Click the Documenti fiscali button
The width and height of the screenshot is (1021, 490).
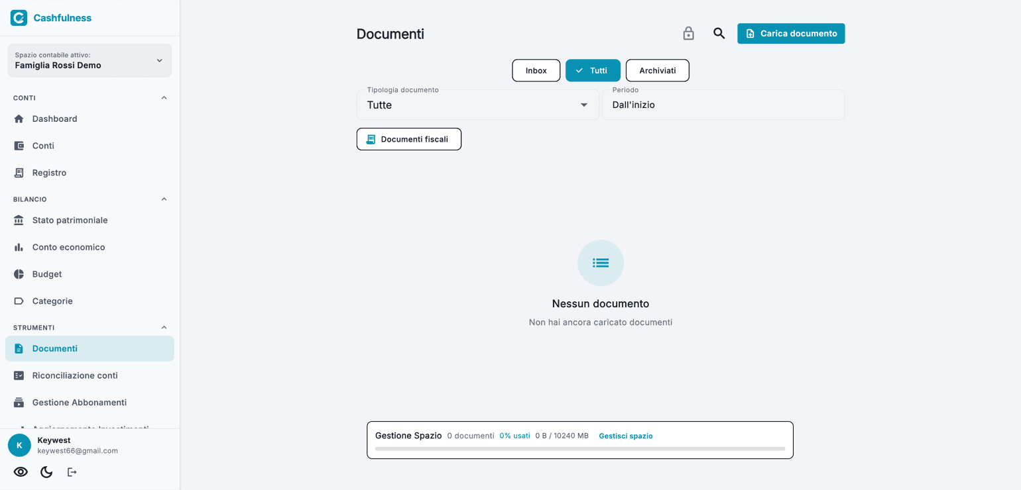point(408,139)
